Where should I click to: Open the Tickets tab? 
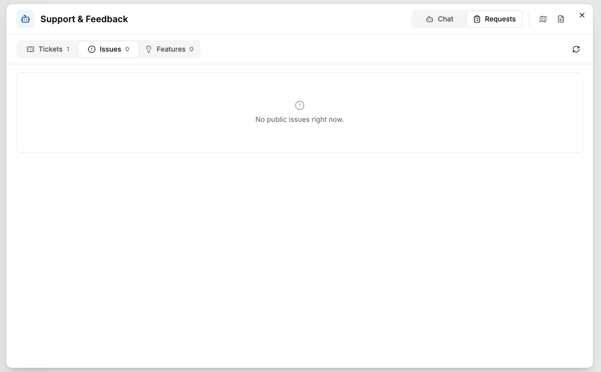click(x=48, y=49)
